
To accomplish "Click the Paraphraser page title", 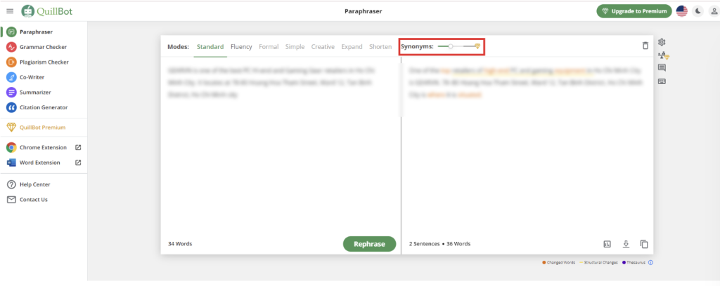I will pos(364,11).
